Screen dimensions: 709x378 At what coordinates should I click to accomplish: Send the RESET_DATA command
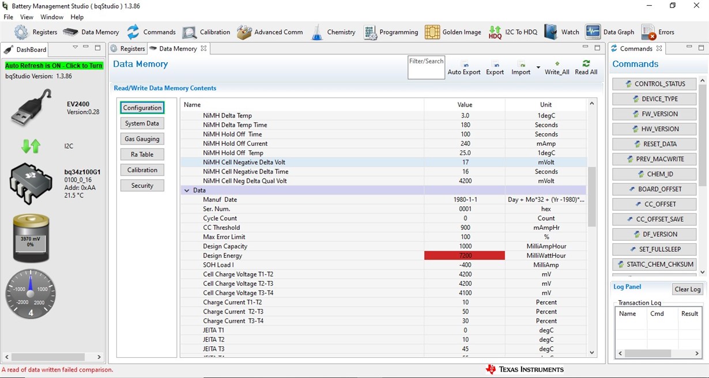click(x=654, y=144)
